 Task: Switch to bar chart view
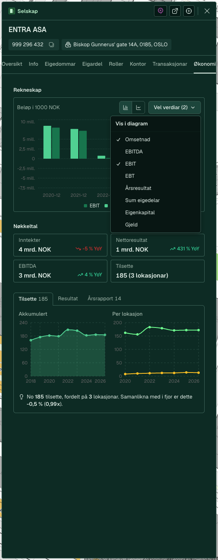pos(126,108)
